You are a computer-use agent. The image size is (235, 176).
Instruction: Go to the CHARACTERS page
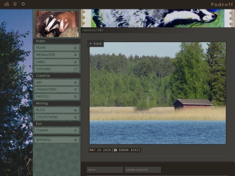57,90
